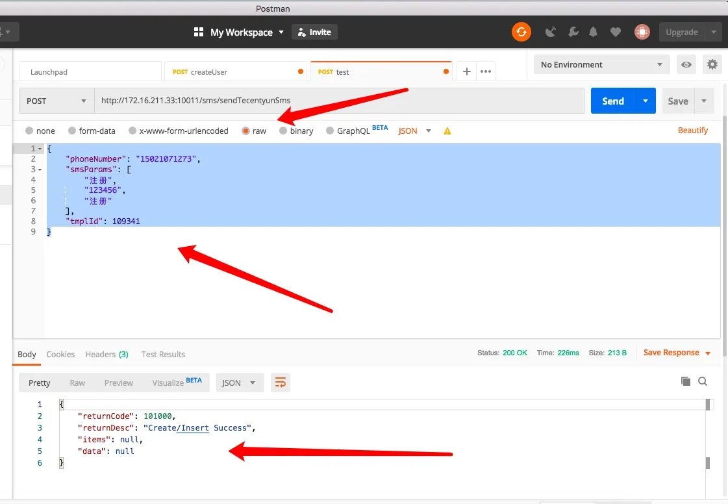Switch response view to Pretty
The height and width of the screenshot is (504, 728).
(x=40, y=383)
